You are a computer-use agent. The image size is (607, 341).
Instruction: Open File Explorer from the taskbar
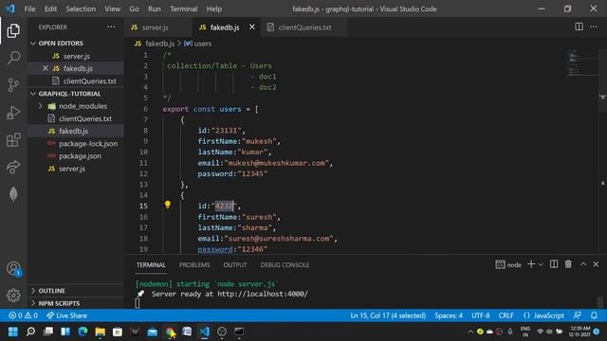click(x=101, y=332)
